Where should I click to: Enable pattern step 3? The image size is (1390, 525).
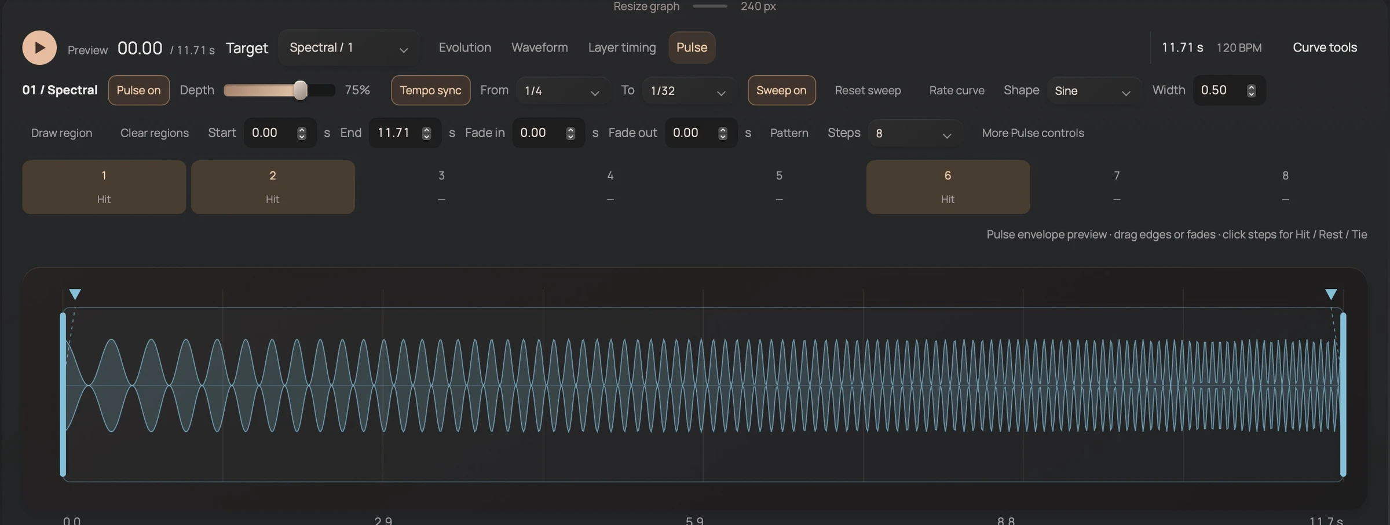441,187
